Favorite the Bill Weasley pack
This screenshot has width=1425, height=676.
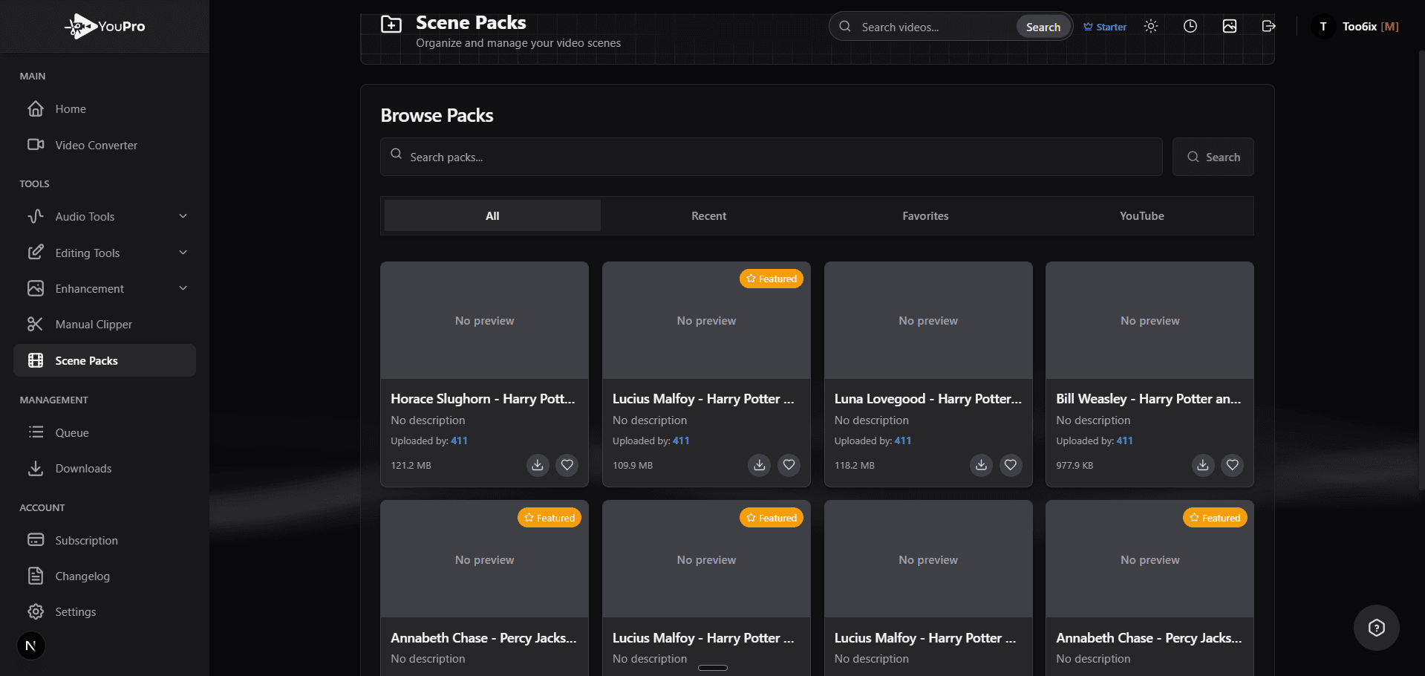coord(1233,465)
